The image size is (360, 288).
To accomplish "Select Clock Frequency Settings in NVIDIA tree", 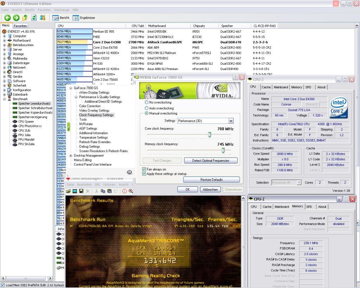I will (96, 115).
